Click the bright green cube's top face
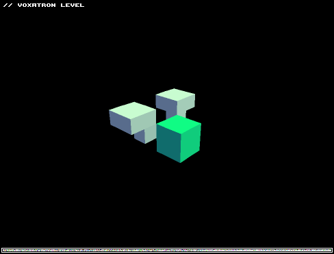334x254 pixels. click(179, 125)
